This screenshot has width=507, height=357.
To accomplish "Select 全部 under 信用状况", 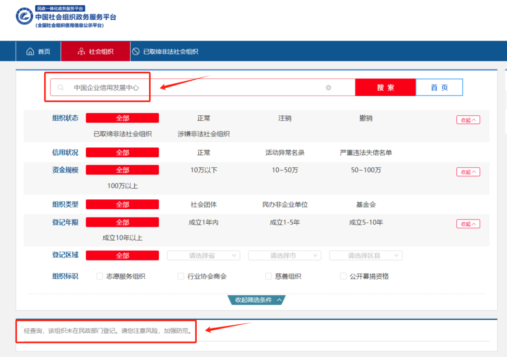I will [x=122, y=152].
